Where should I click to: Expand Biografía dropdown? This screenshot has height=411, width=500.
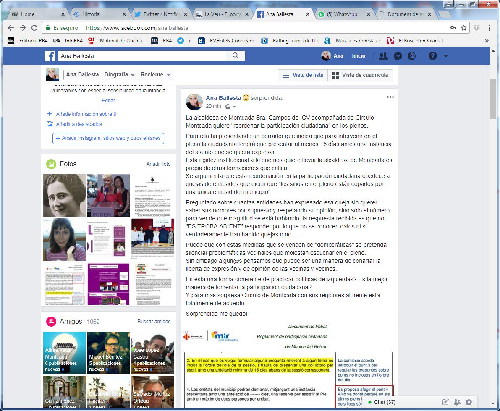click(x=120, y=75)
